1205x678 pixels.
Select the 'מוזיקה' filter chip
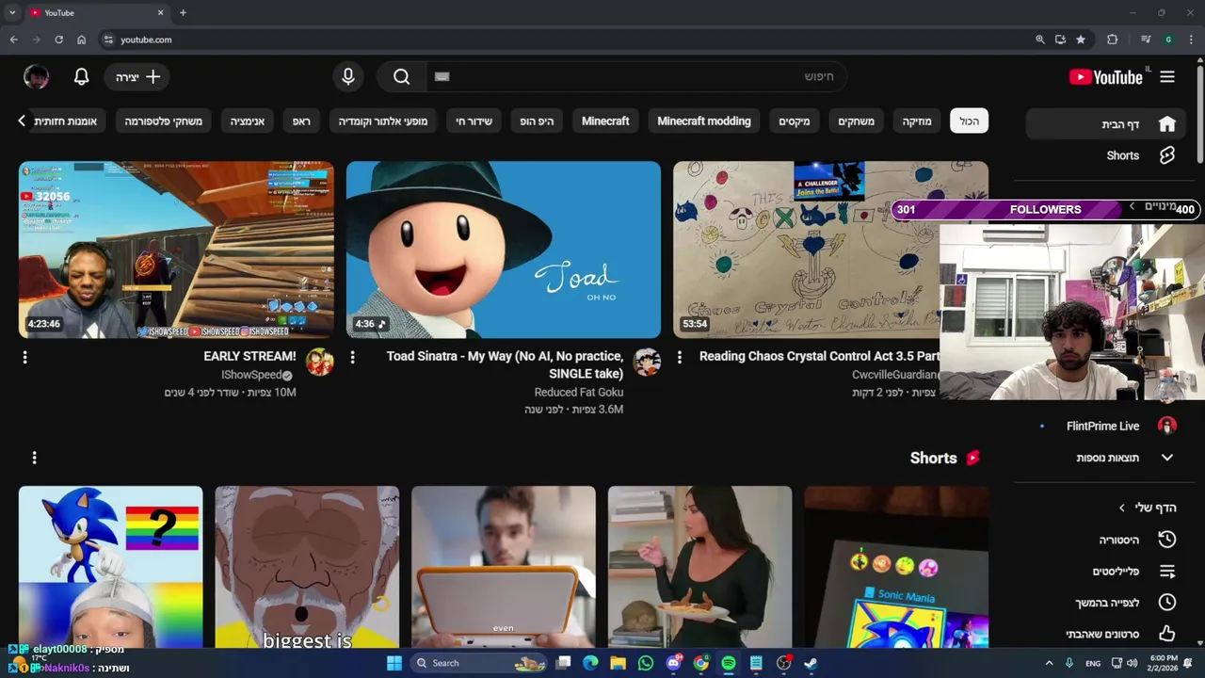tap(917, 121)
